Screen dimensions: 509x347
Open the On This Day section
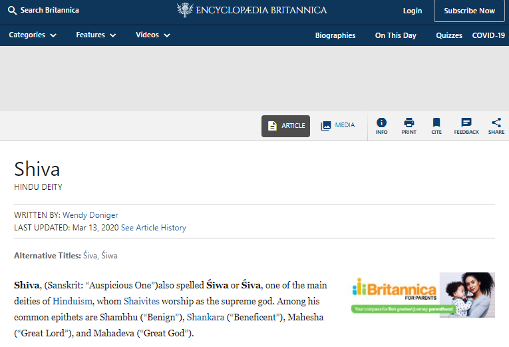(x=395, y=35)
